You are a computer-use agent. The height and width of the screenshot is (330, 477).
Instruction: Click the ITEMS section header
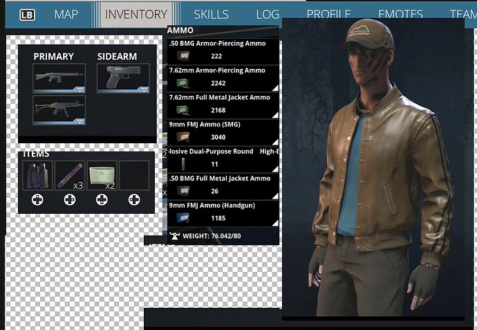(36, 154)
